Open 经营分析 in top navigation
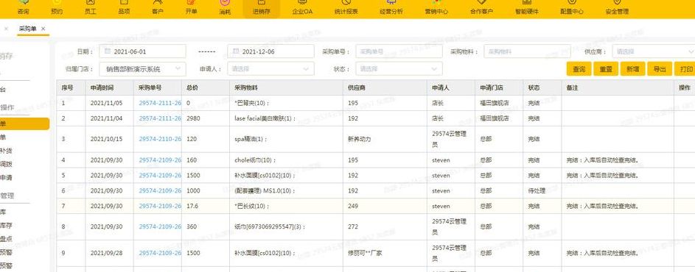This screenshot has width=695, height=272. pos(391,8)
